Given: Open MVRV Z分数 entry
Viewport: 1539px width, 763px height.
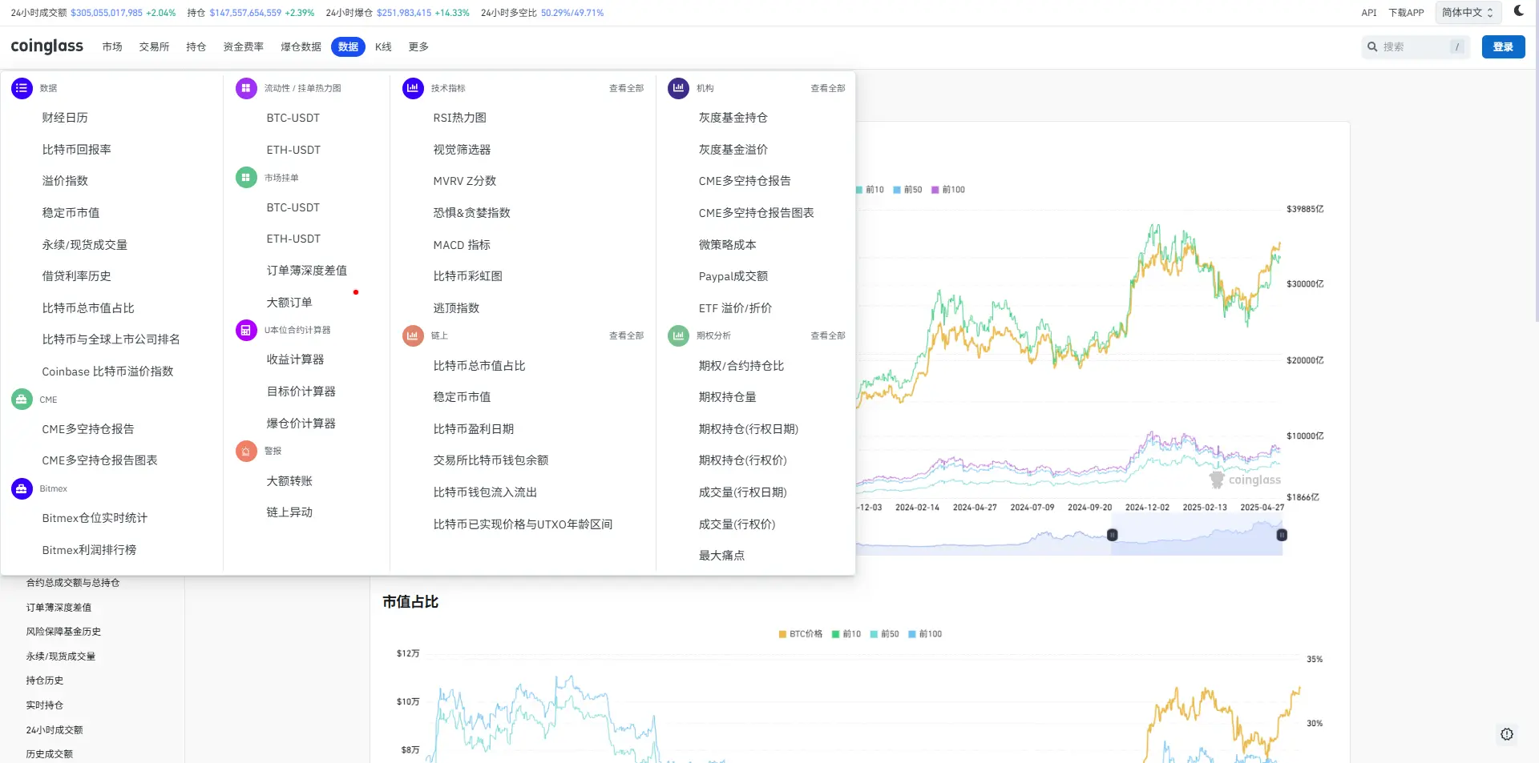Looking at the screenshot, I should point(465,181).
